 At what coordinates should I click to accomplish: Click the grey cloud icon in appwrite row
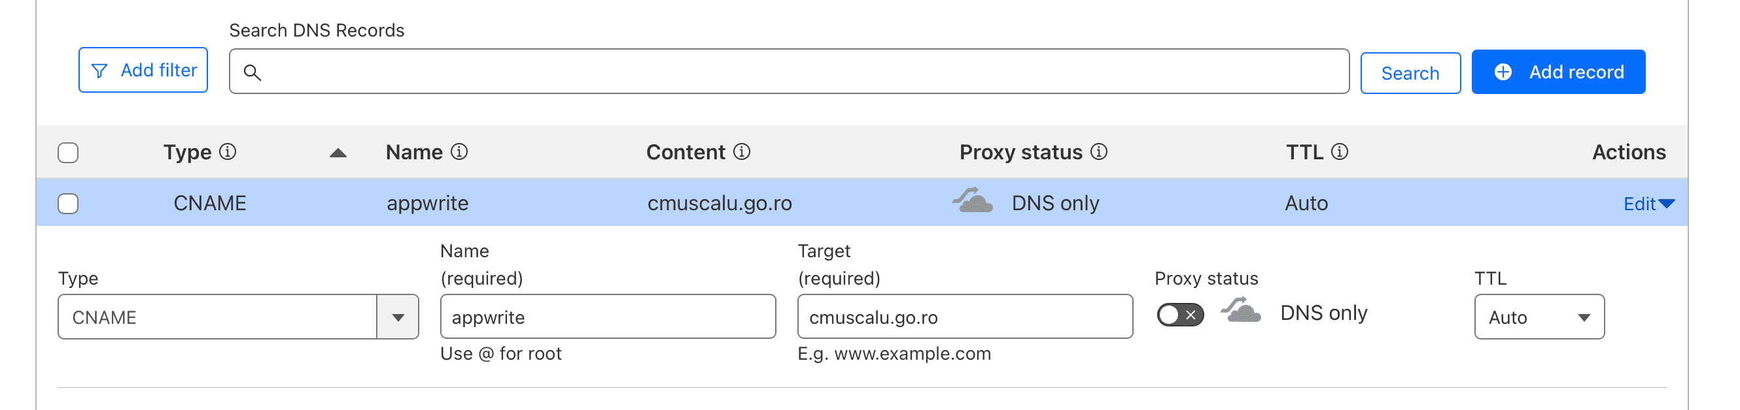[x=973, y=201]
